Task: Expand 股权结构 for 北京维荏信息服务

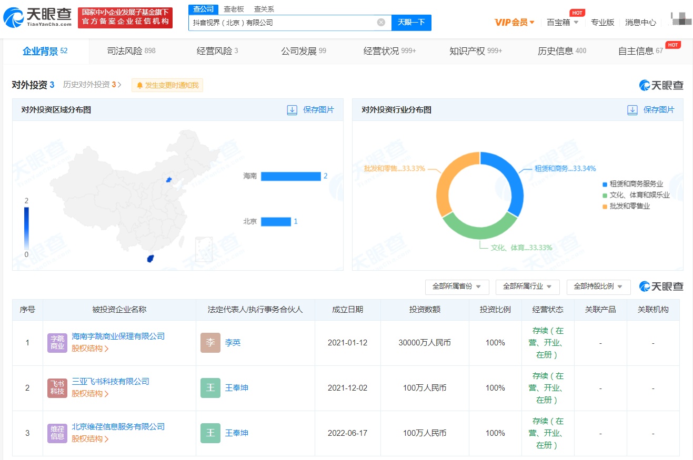Action: 90,439
